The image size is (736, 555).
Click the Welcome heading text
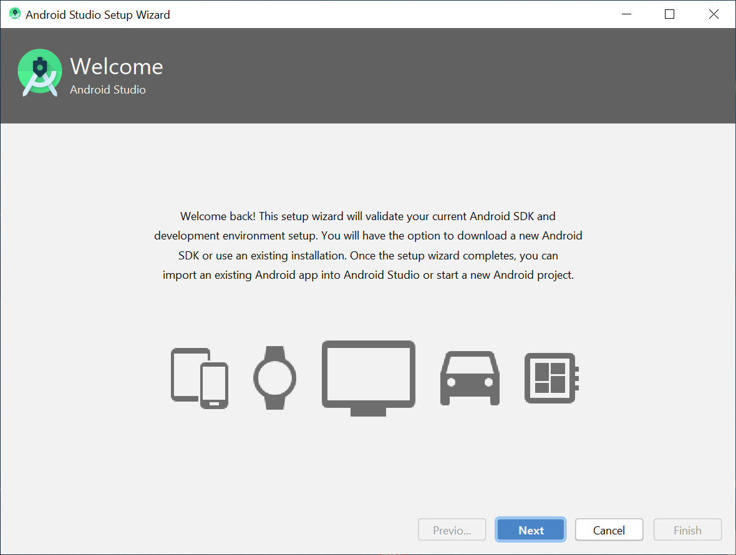pos(117,66)
